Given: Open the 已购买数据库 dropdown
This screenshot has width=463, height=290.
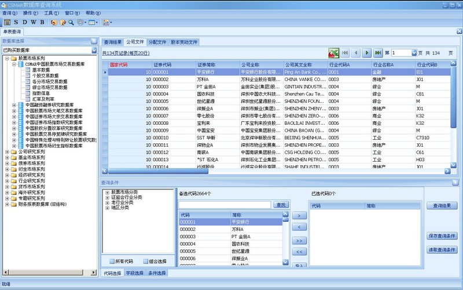Looking at the screenshot, I should coord(94,50).
